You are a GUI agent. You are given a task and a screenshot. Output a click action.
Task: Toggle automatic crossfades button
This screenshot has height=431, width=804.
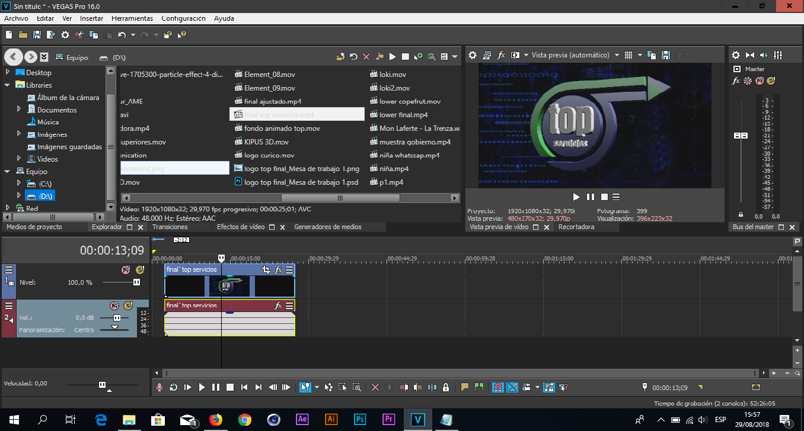click(x=512, y=387)
